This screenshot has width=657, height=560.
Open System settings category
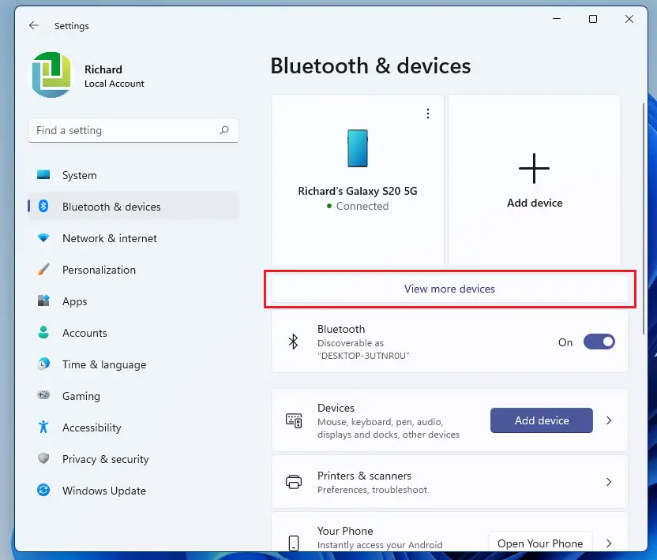(133, 175)
